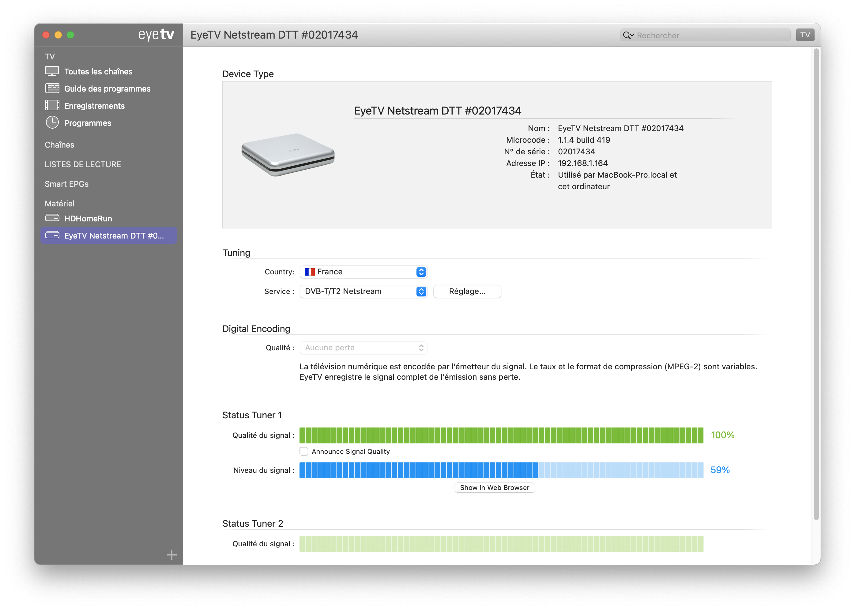
Task: Click the Tuner 2 Qualité du signal bar
Action: point(501,544)
